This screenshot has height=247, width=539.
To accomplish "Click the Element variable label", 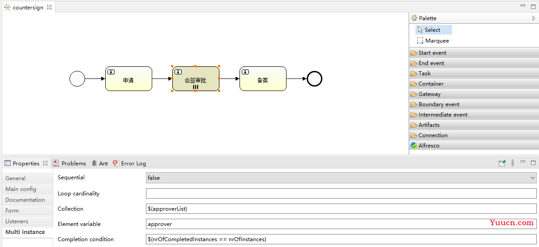I will click(x=79, y=224).
